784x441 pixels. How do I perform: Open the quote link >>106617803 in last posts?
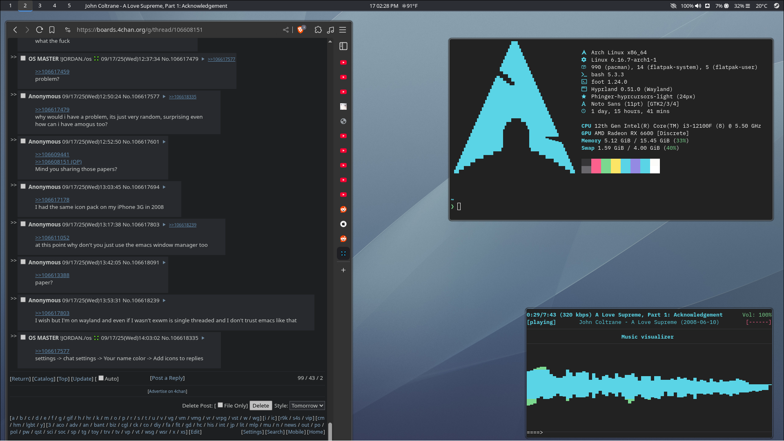point(52,313)
